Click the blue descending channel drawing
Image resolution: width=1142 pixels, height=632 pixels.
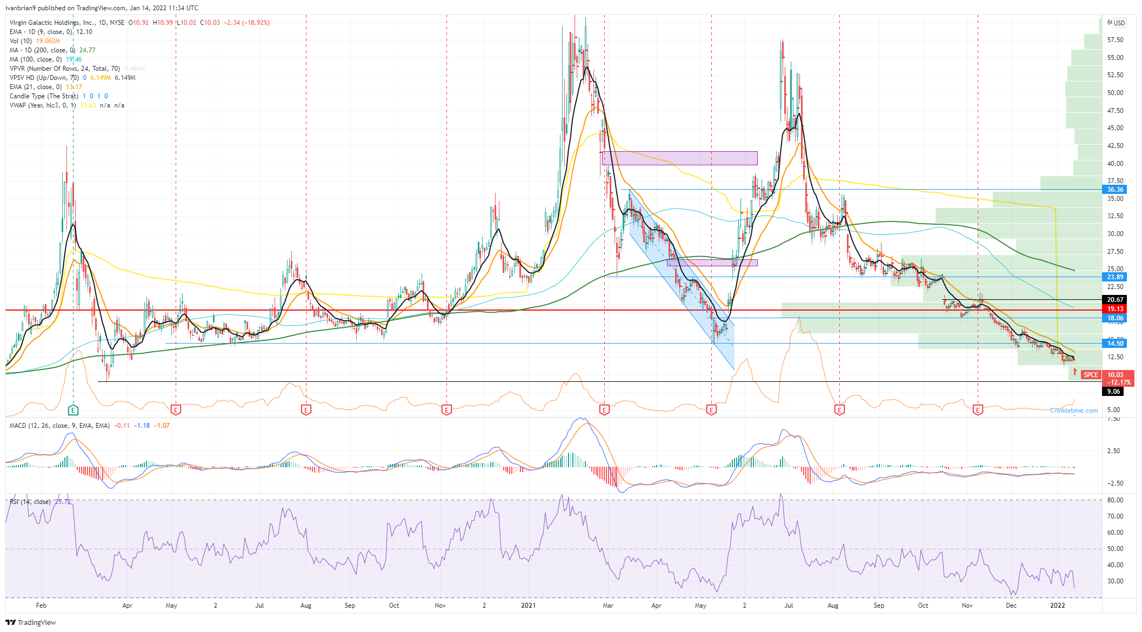click(x=682, y=281)
